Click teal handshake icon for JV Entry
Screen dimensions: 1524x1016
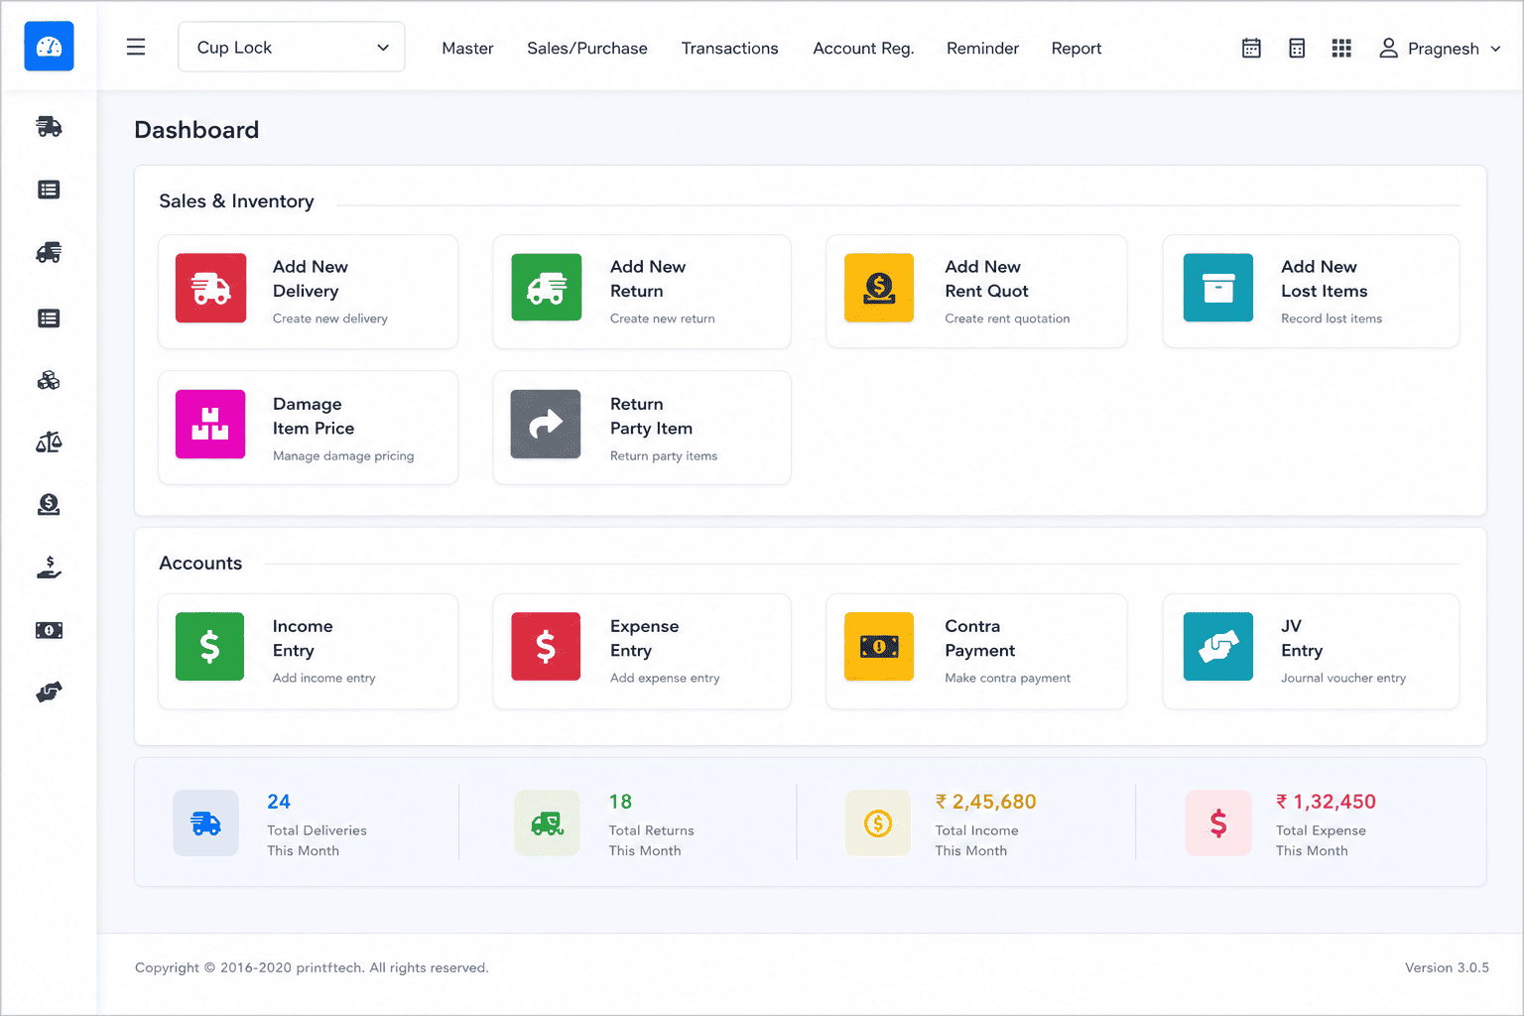(x=1218, y=646)
